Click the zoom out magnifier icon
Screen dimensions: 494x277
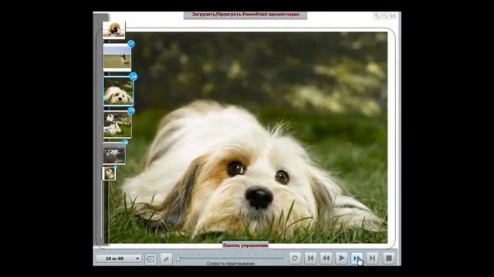pos(384,15)
